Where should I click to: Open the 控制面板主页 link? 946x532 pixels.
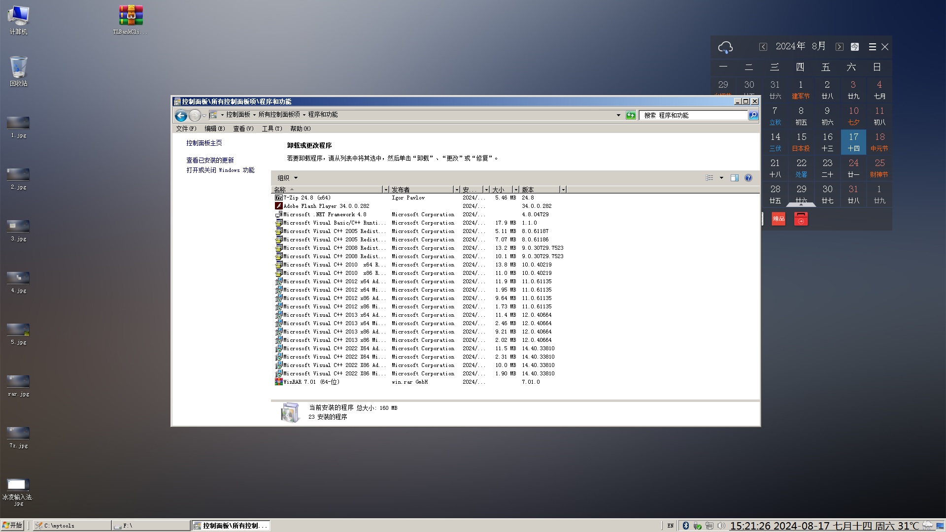(204, 143)
